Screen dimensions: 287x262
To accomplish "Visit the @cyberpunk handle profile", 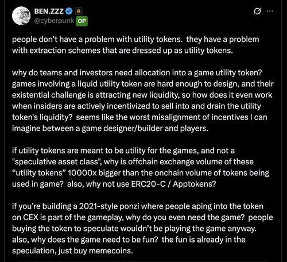I will coord(54,21).
